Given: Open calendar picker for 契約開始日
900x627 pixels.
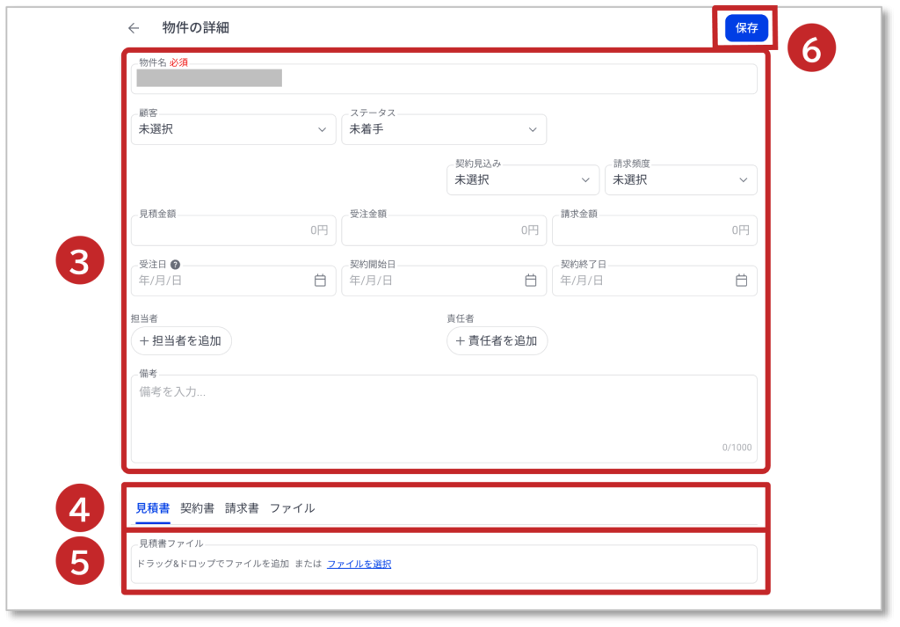Looking at the screenshot, I should pyautogui.click(x=531, y=281).
